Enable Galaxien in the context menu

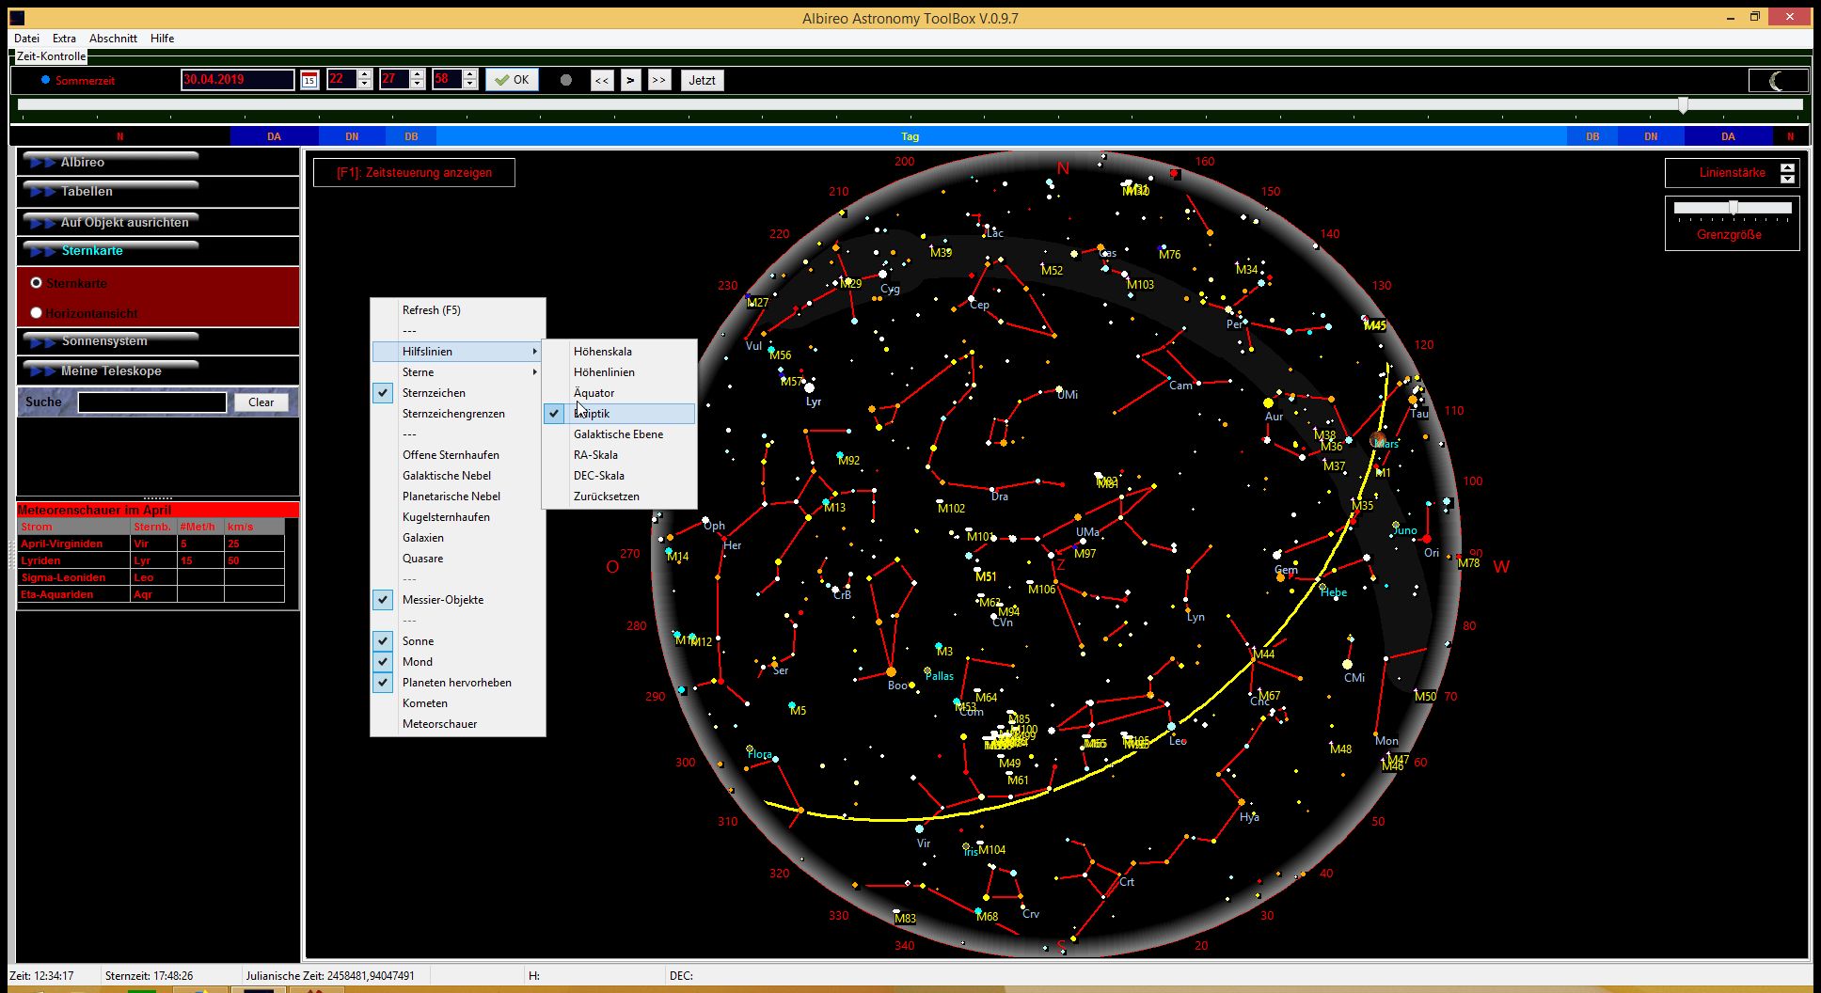pyautogui.click(x=458, y=538)
